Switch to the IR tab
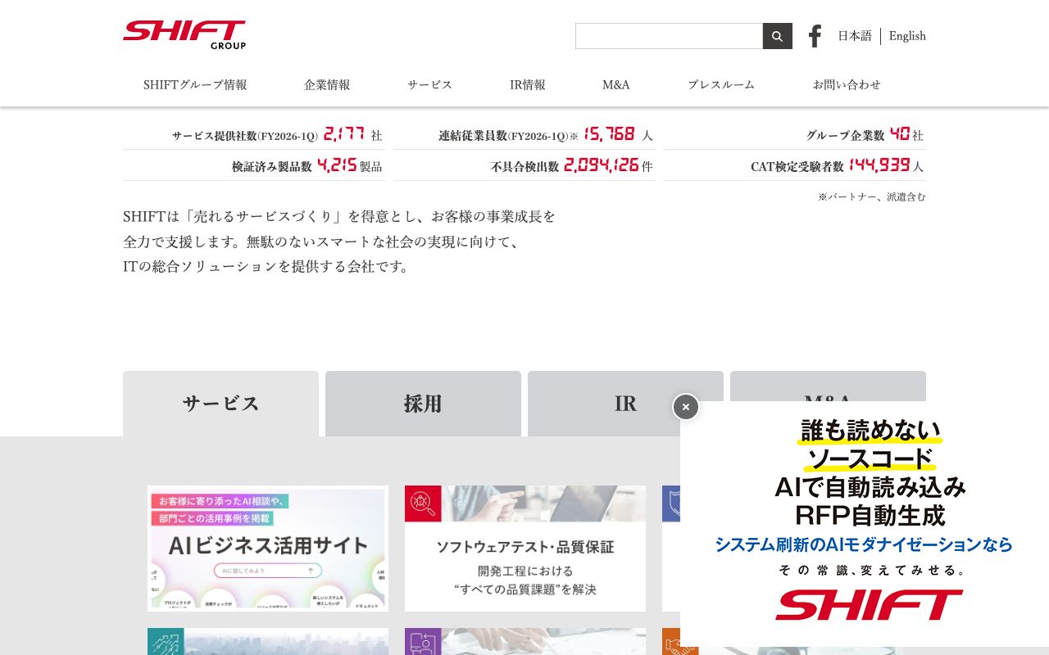The width and height of the screenshot is (1049, 655). tap(625, 404)
